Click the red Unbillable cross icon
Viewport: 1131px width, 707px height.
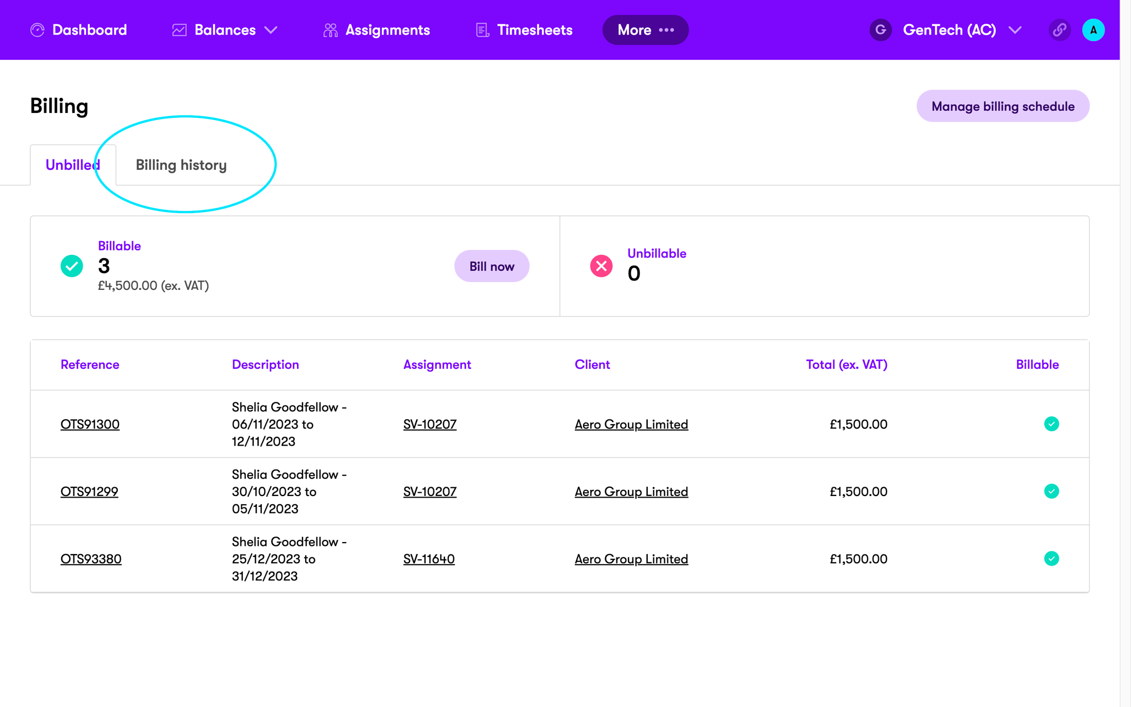(x=601, y=266)
